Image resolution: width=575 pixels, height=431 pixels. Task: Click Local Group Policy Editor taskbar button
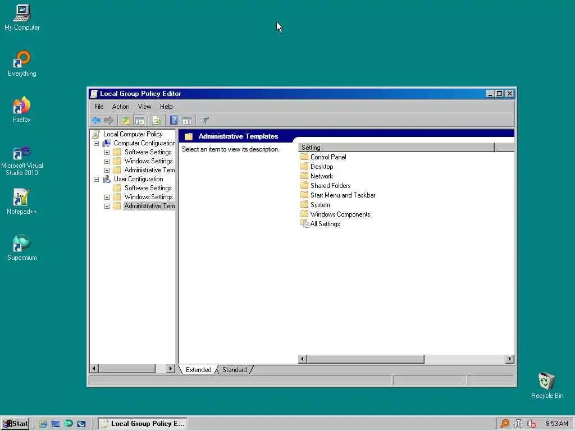tap(143, 424)
